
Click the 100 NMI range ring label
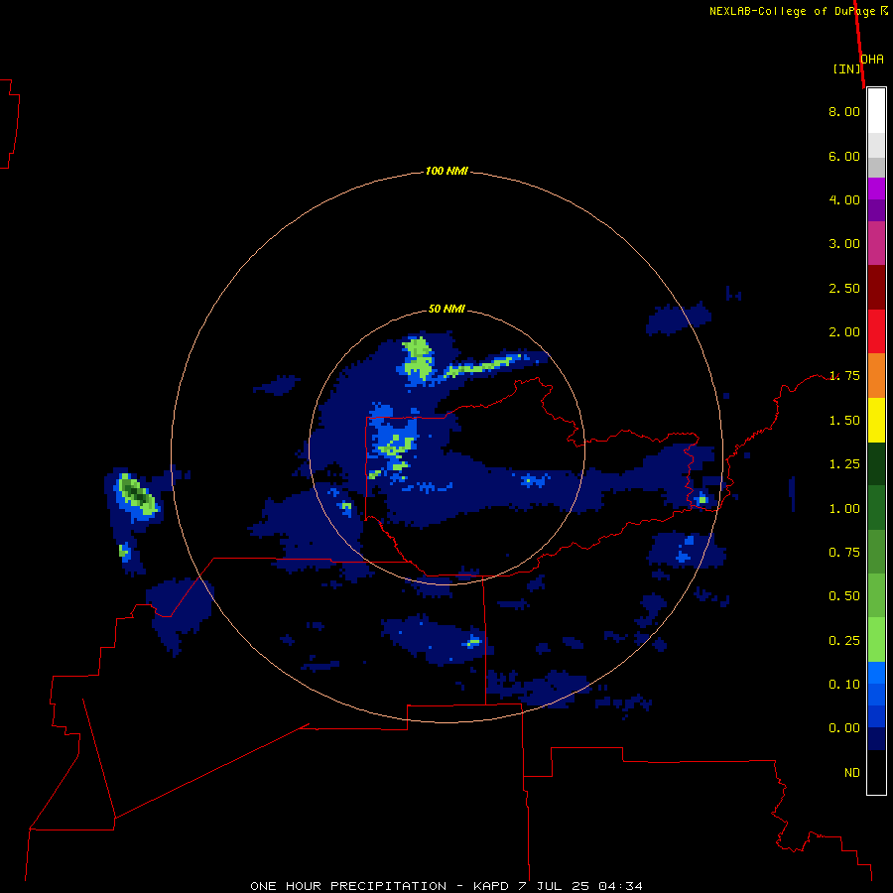446,171
